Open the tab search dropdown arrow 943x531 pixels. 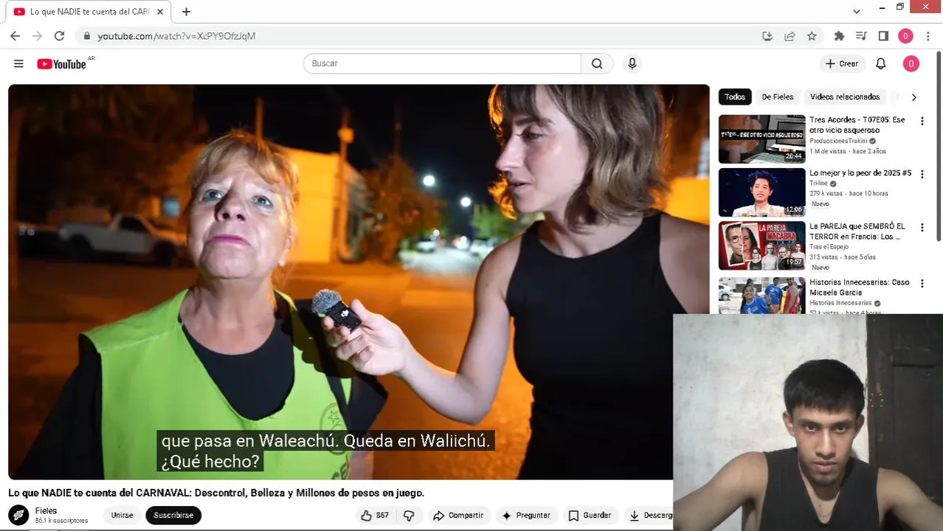[856, 11]
